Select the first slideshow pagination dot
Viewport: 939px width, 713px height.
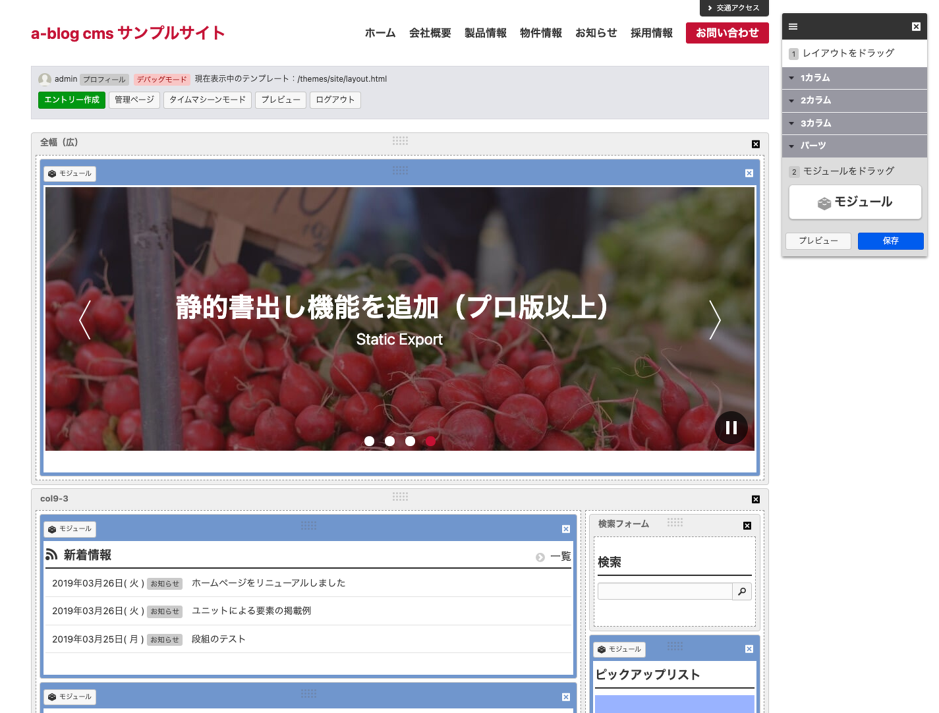pos(369,441)
